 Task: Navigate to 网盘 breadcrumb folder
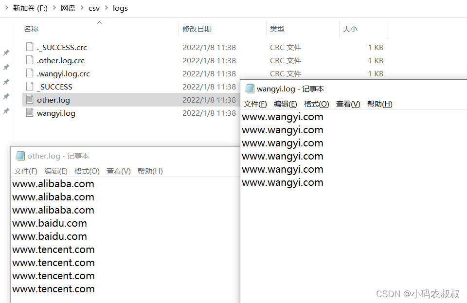[x=68, y=8]
